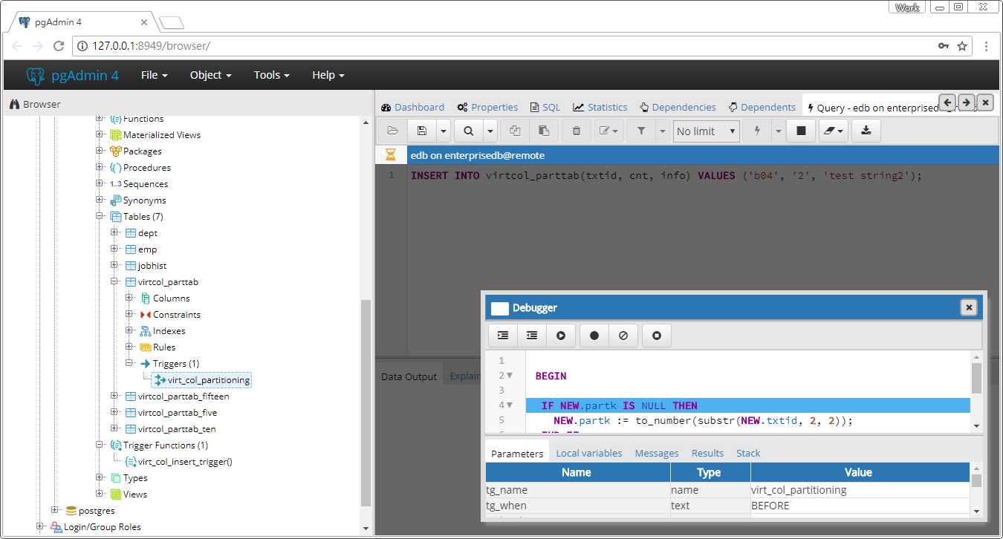Viewport: 1003px width, 539px height.
Task: Select virt_col_insert_trigger() function in tree
Action: [185, 462]
